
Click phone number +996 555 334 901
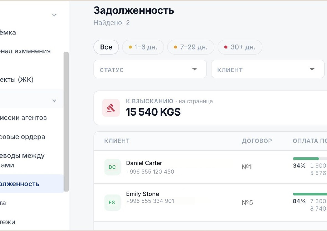tap(150, 201)
